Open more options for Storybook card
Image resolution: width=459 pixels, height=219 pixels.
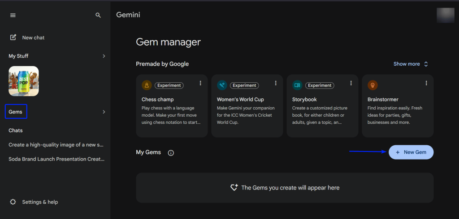pyautogui.click(x=351, y=83)
